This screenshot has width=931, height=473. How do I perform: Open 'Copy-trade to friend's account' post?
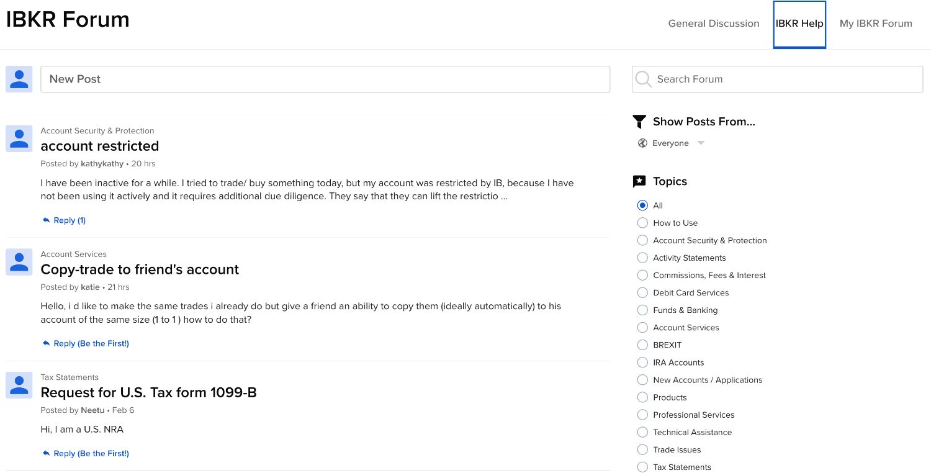140,269
